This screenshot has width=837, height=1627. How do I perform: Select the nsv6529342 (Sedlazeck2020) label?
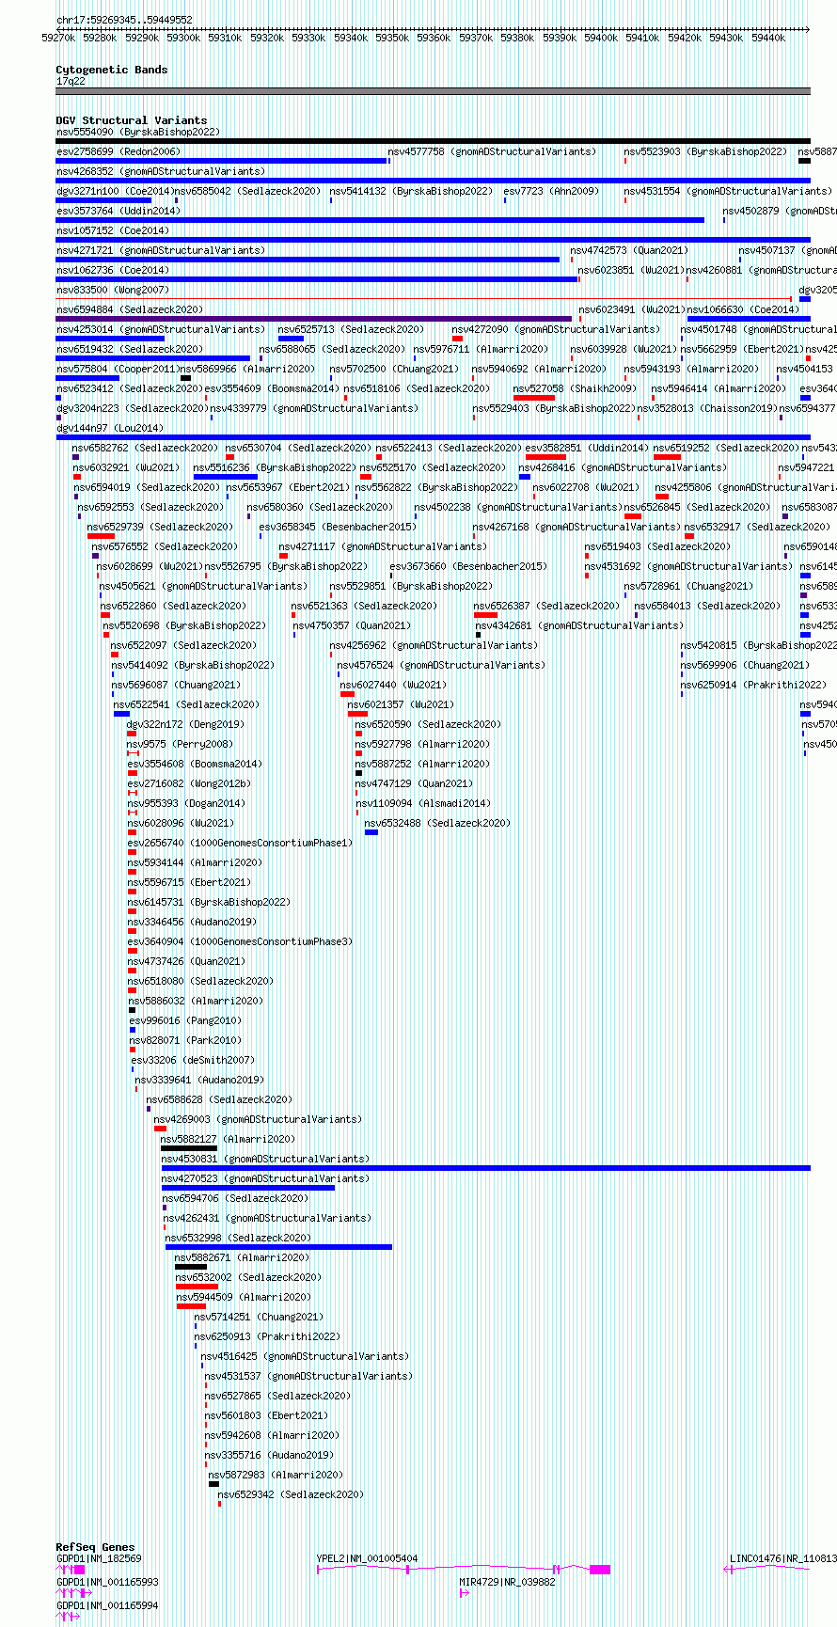point(292,1494)
